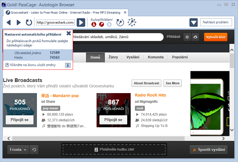Click the butterfly tablet advertisement image
This screenshot has width=238, height=162.
210,103
